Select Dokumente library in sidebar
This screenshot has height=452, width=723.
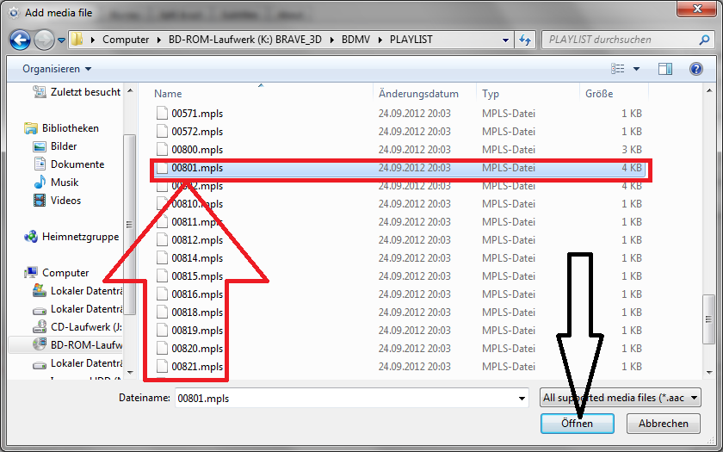(77, 164)
